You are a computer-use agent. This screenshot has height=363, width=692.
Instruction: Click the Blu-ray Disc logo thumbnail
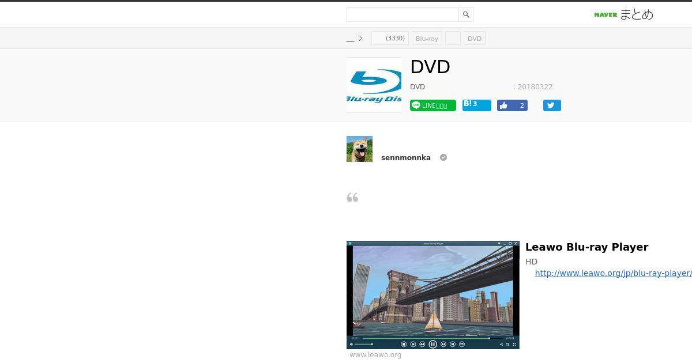point(374,85)
